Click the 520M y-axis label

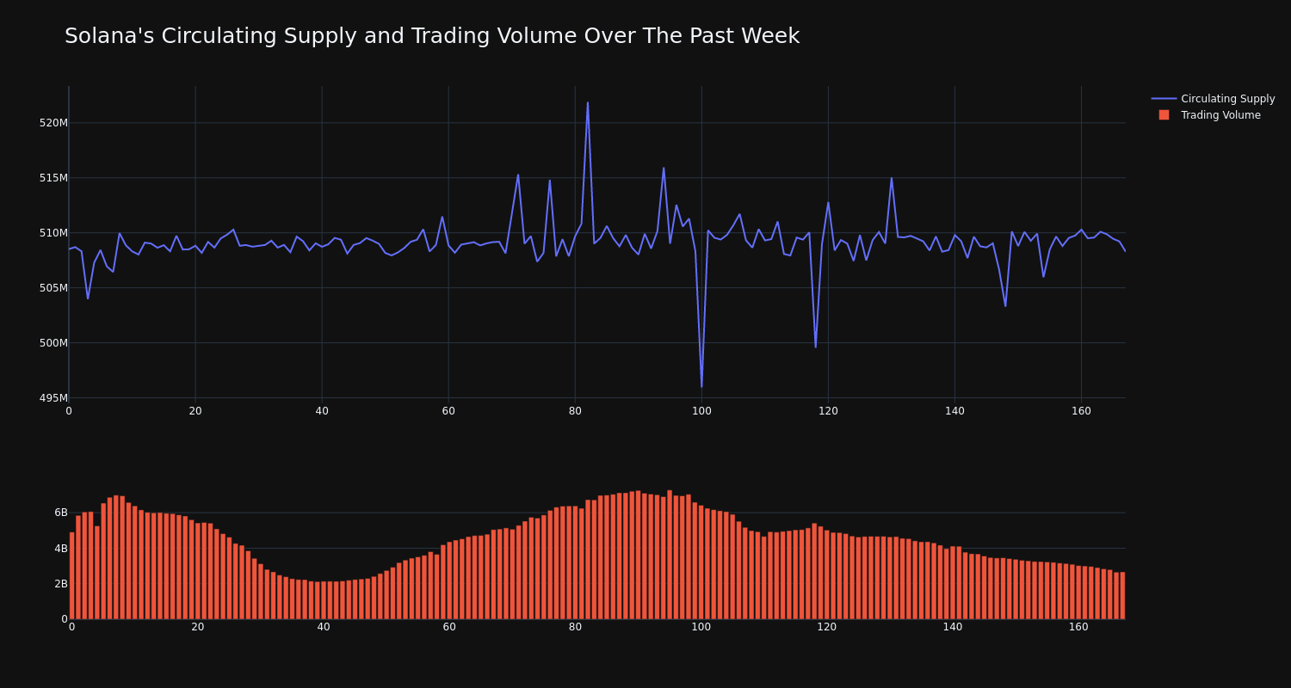tap(53, 123)
